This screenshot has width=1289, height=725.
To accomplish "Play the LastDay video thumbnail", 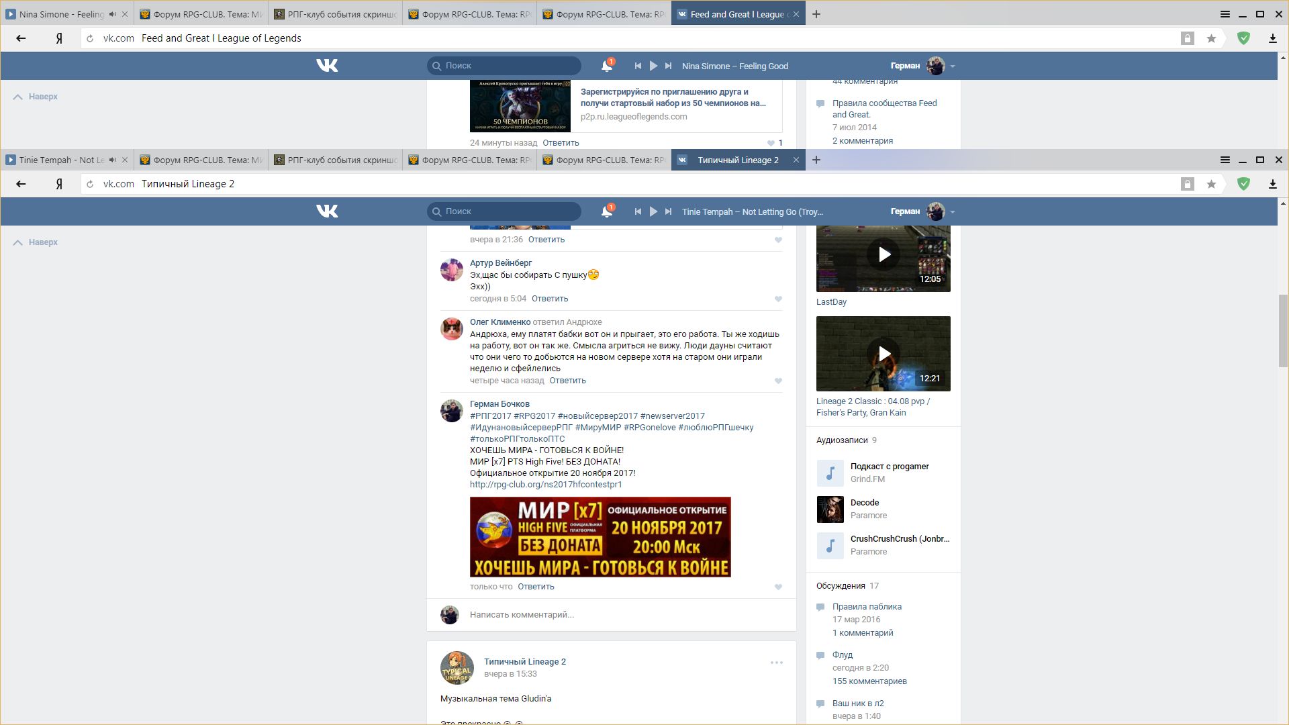I will [x=884, y=254].
